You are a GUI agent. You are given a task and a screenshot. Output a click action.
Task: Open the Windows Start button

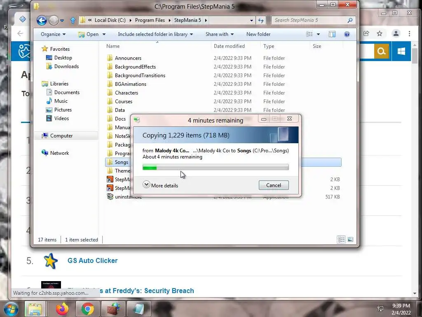(x=10, y=309)
